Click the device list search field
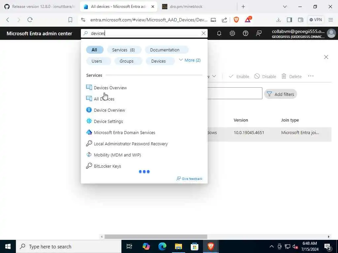The image size is (338, 253). (x=235, y=93)
